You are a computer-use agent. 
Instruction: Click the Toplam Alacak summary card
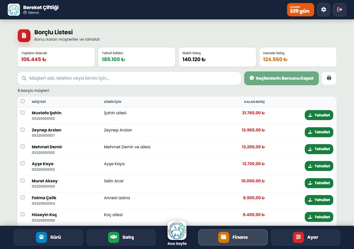click(x=56, y=57)
